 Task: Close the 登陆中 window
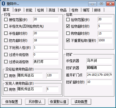(110, 4)
